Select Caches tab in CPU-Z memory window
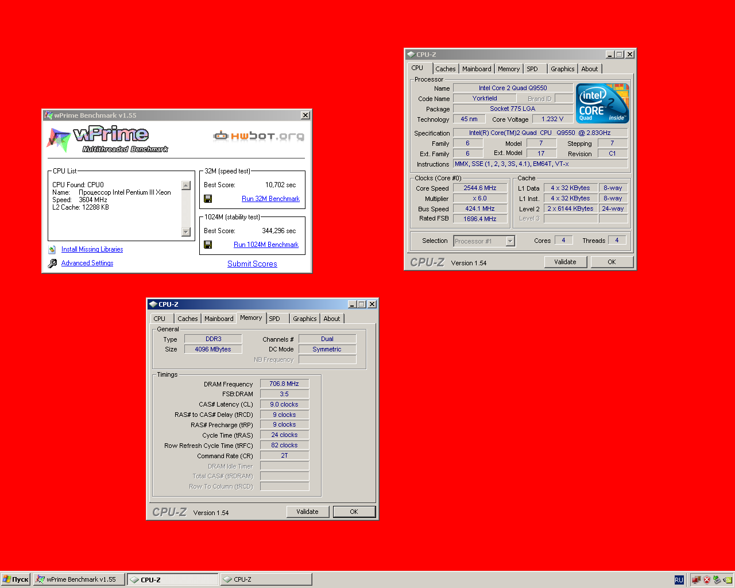The width and height of the screenshot is (735, 588). click(x=187, y=319)
